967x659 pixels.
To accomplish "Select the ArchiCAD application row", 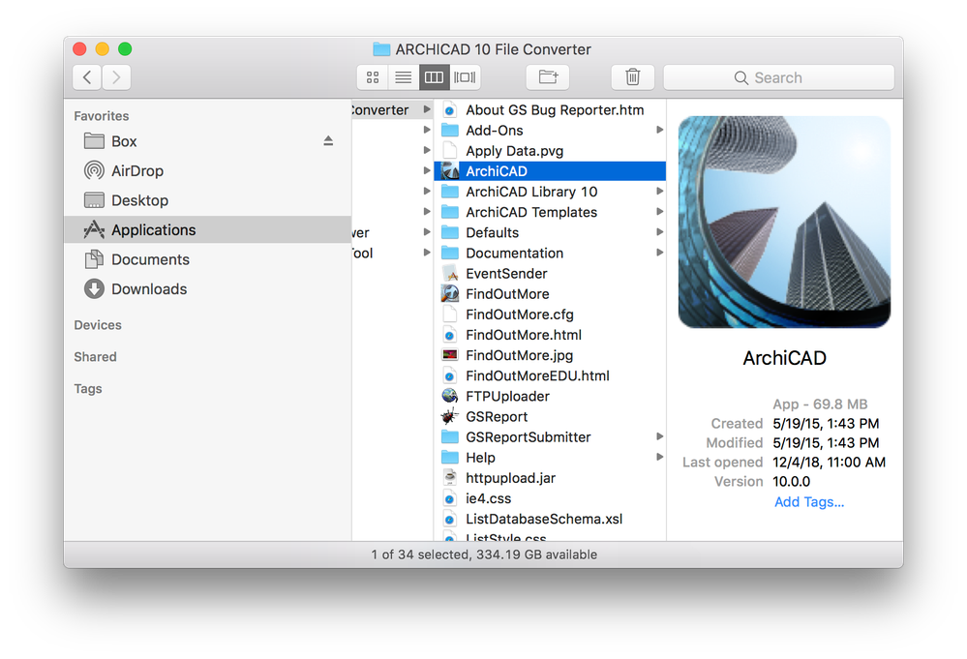I will [x=550, y=171].
